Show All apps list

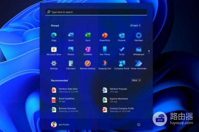(x=135, y=25)
